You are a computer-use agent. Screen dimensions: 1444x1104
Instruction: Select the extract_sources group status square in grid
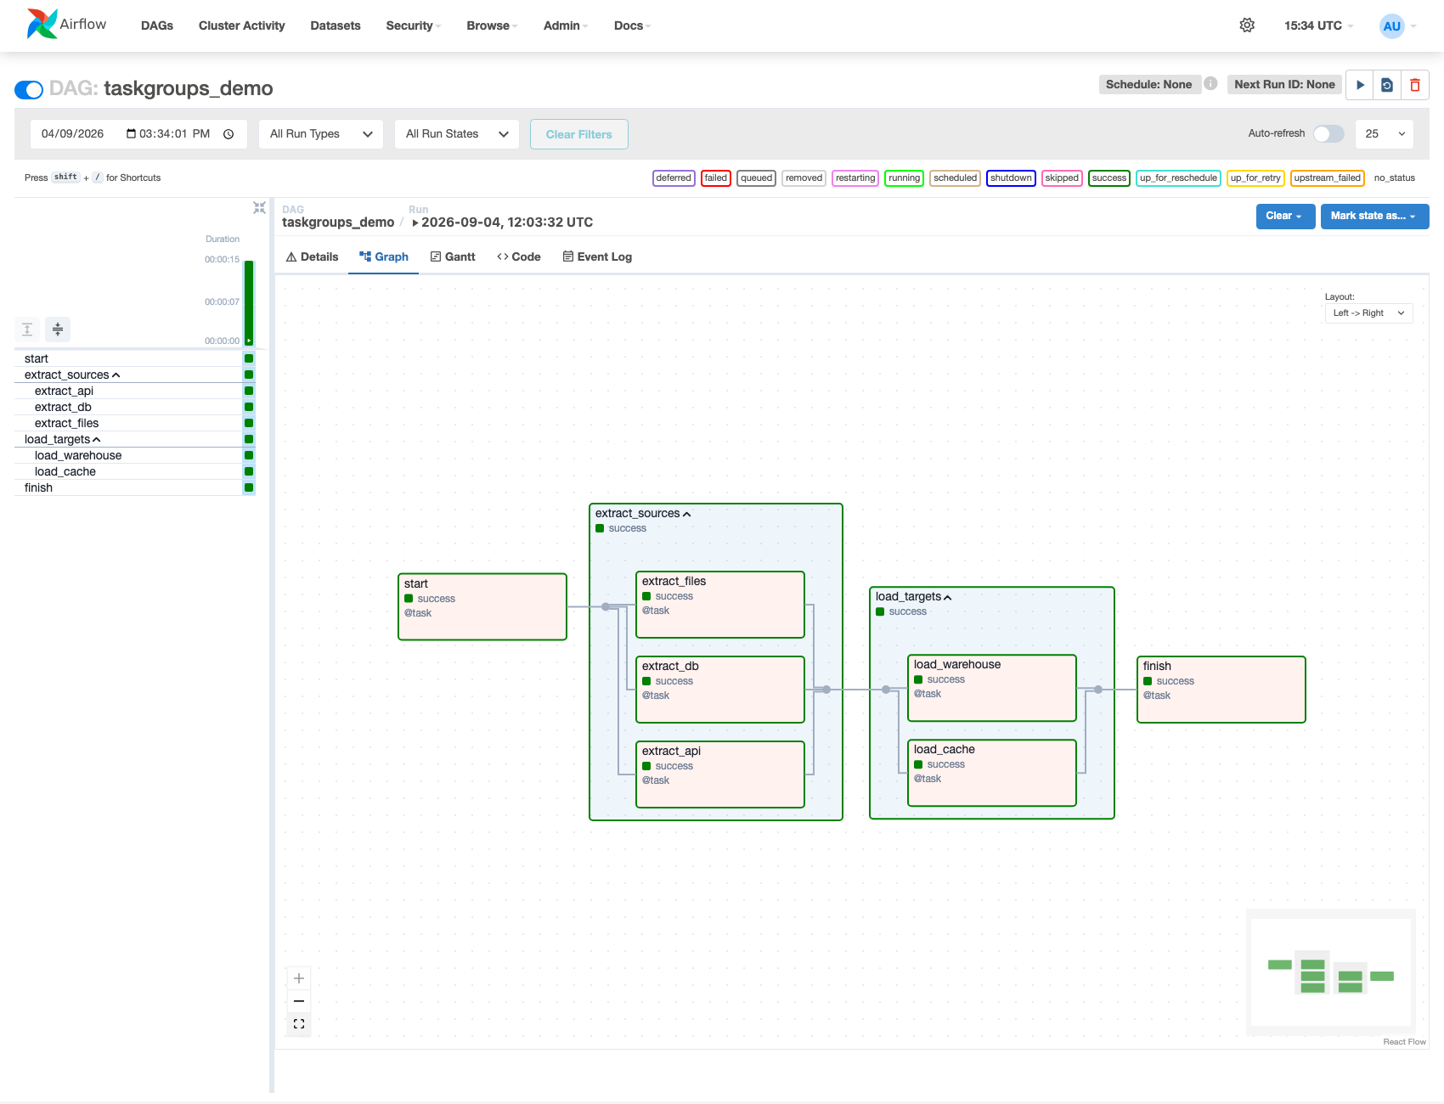click(x=249, y=375)
